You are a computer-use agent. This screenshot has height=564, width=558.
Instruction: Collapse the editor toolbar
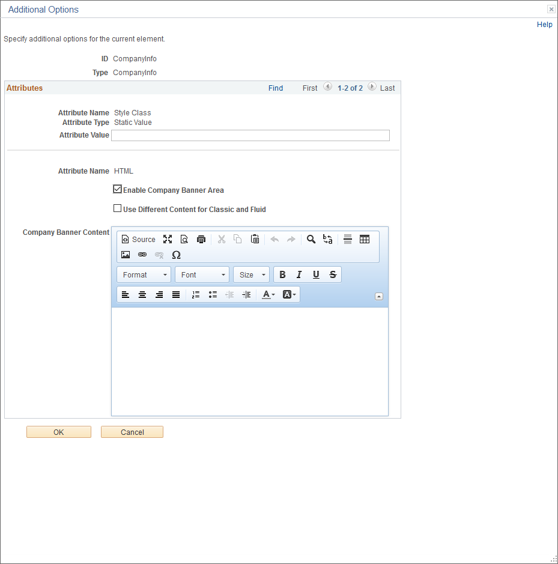click(x=379, y=296)
